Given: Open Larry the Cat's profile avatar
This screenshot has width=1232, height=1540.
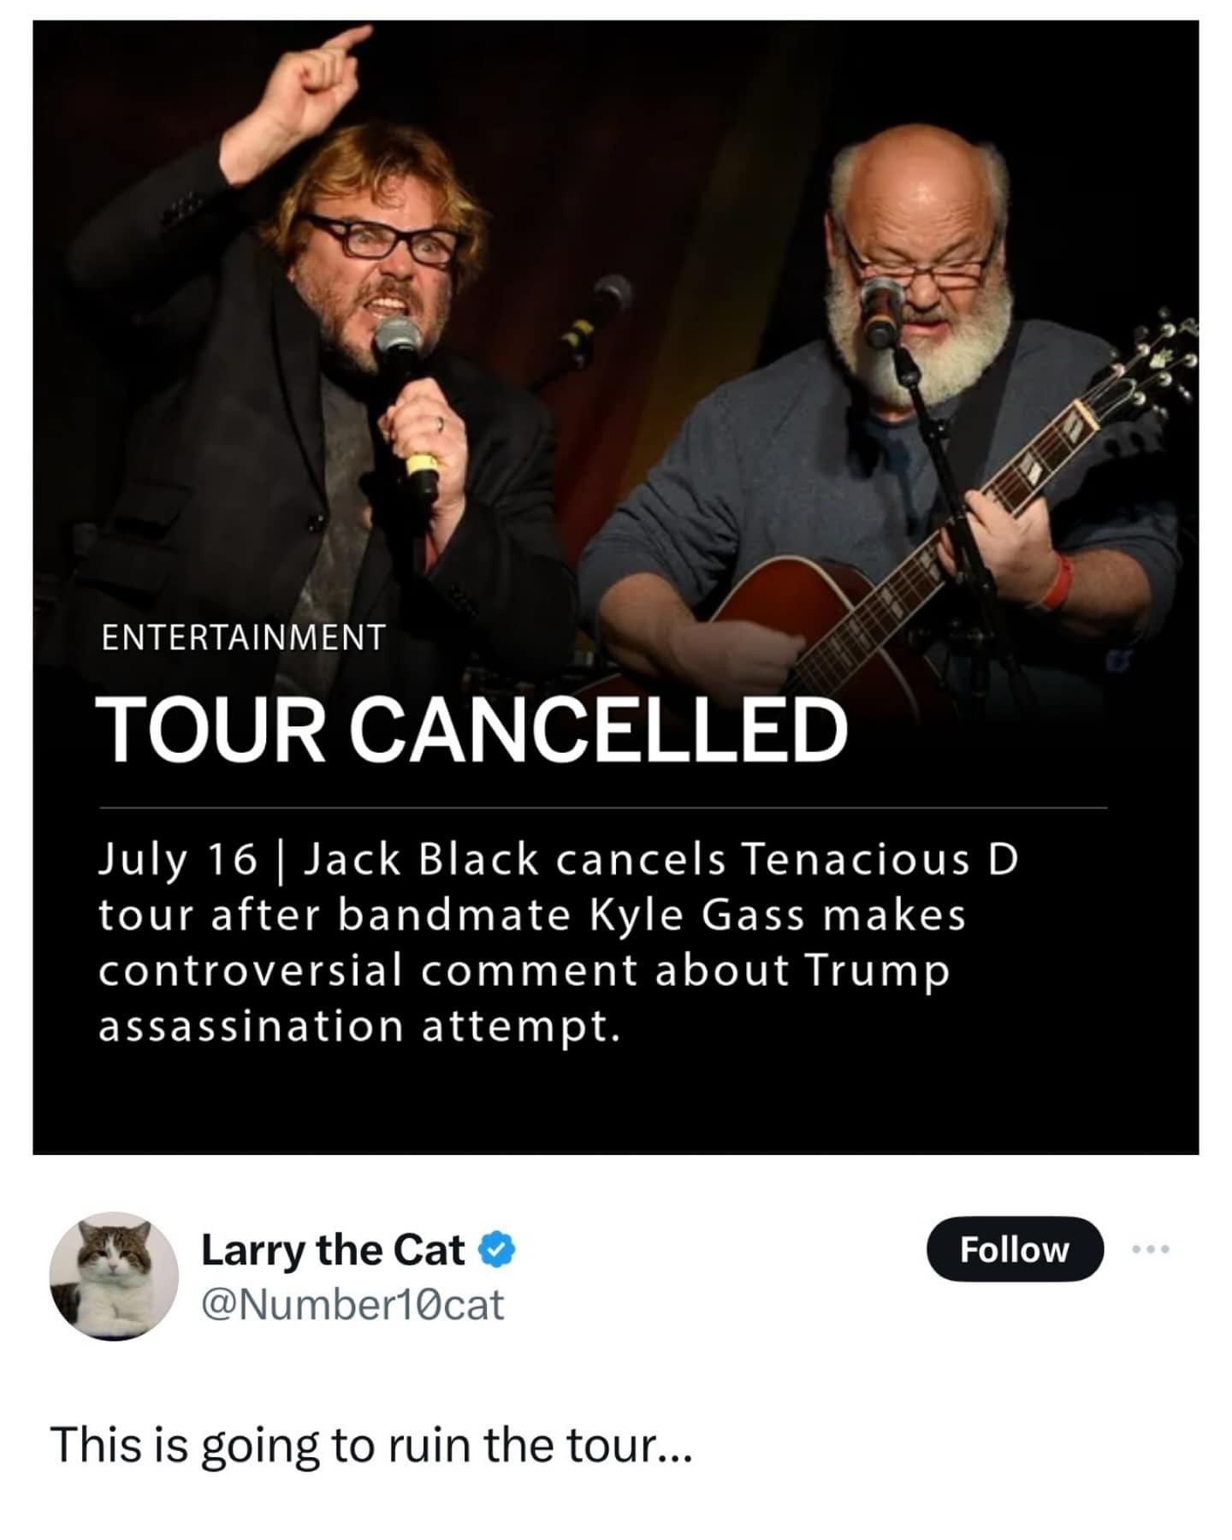Looking at the screenshot, I should tap(114, 1276).
